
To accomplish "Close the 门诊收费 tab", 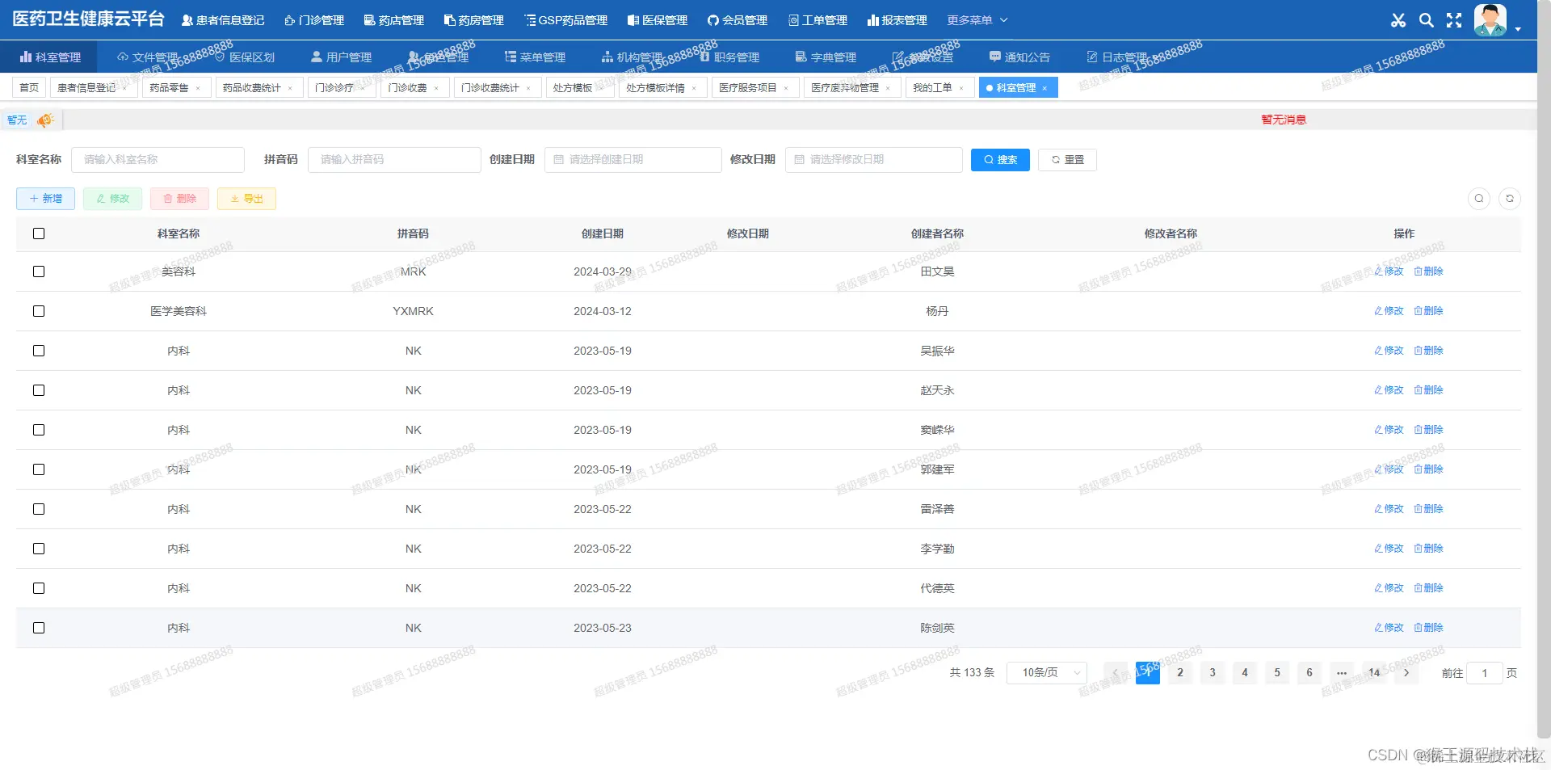I will coord(436,88).
